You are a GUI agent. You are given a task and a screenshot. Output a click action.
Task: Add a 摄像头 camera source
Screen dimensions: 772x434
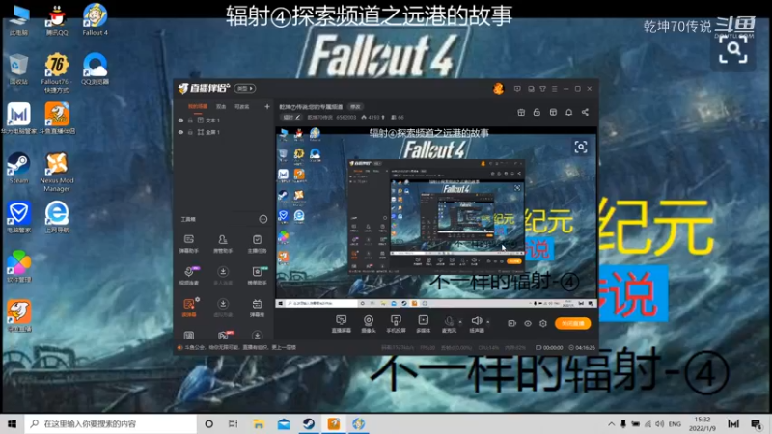tap(369, 324)
